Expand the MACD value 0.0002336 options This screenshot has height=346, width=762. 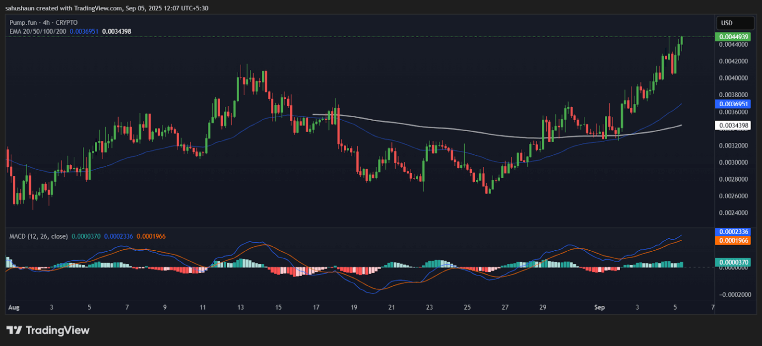pyautogui.click(x=118, y=236)
